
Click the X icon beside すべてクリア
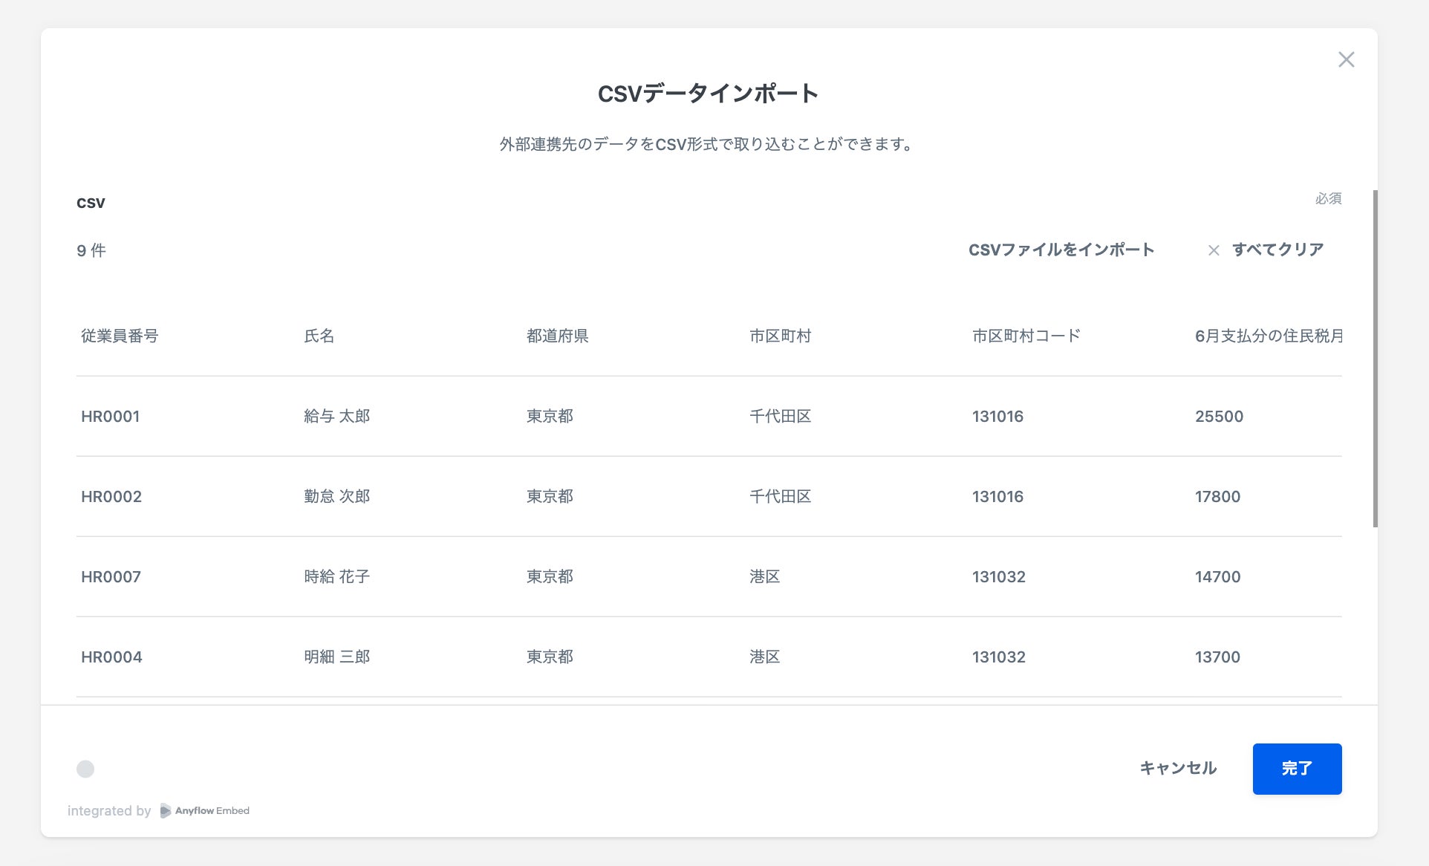click(x=1214, y=250)
